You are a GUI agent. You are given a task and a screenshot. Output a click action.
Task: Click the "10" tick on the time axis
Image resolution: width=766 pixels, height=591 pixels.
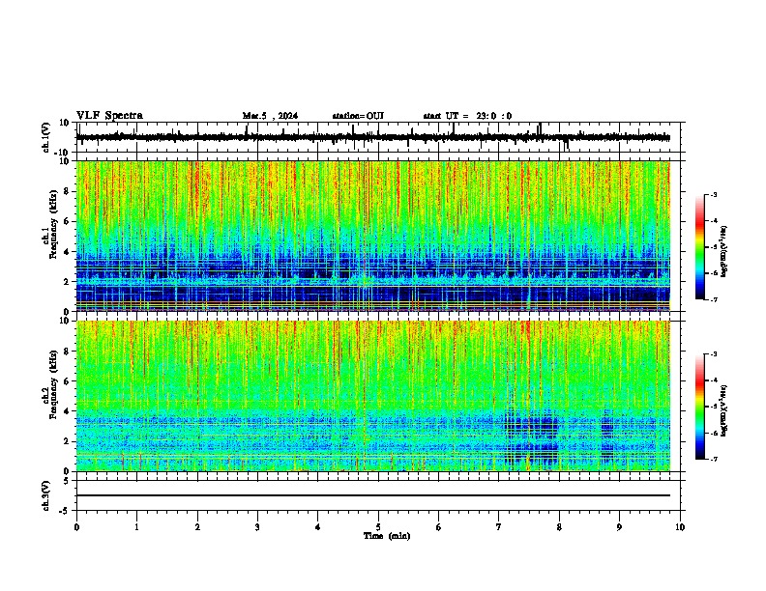click(x=680, y=527)
